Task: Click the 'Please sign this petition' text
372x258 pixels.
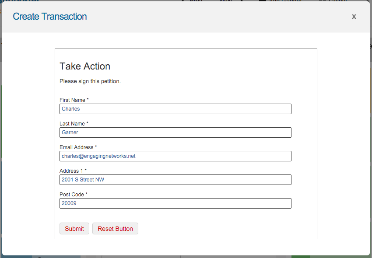Action: tap(90, 81)
